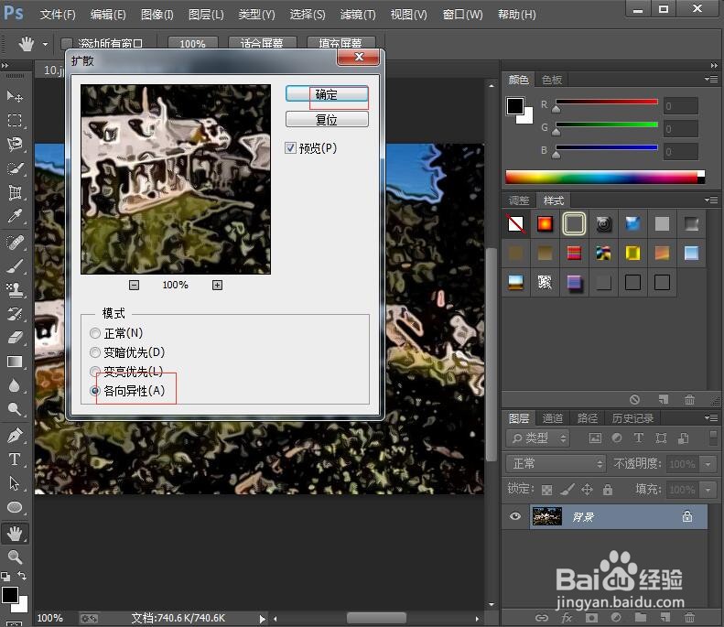The image size is (724, 627).
Task: Open the 图像(I) menu
Action: coord(157,15)
